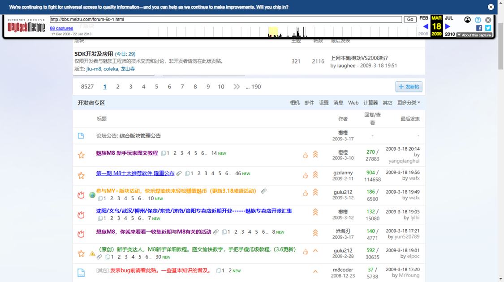Screen dimensions: 504x282
Task: Click the document icon beside 论坛公告
Action: point(81,136)
